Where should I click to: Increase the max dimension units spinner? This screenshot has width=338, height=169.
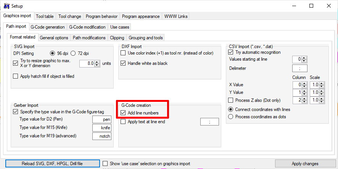pos(97,62)
